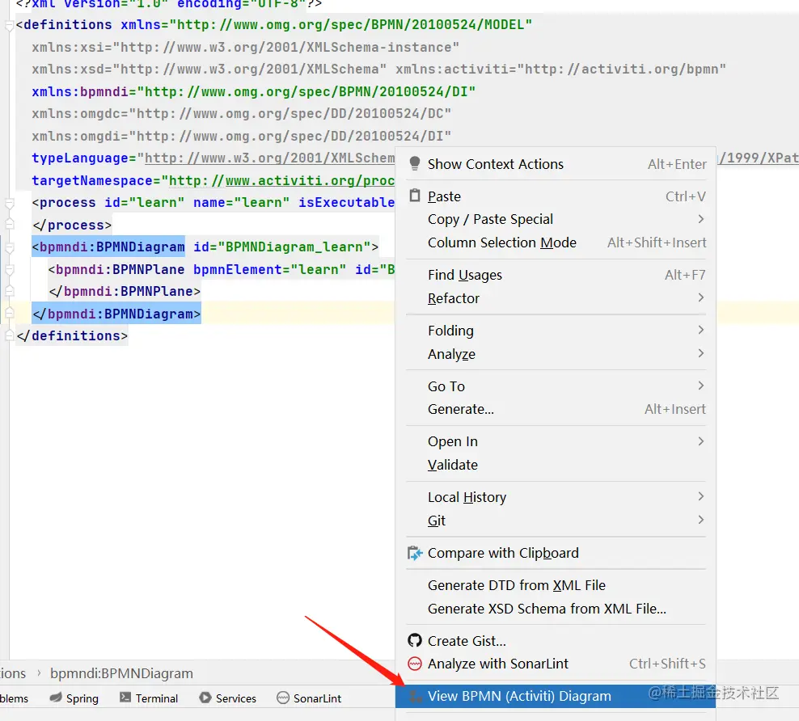Click the closing </bpmndi:BPMNDiagram> tag
Screen dimensions: 799x721
point(116,314)
